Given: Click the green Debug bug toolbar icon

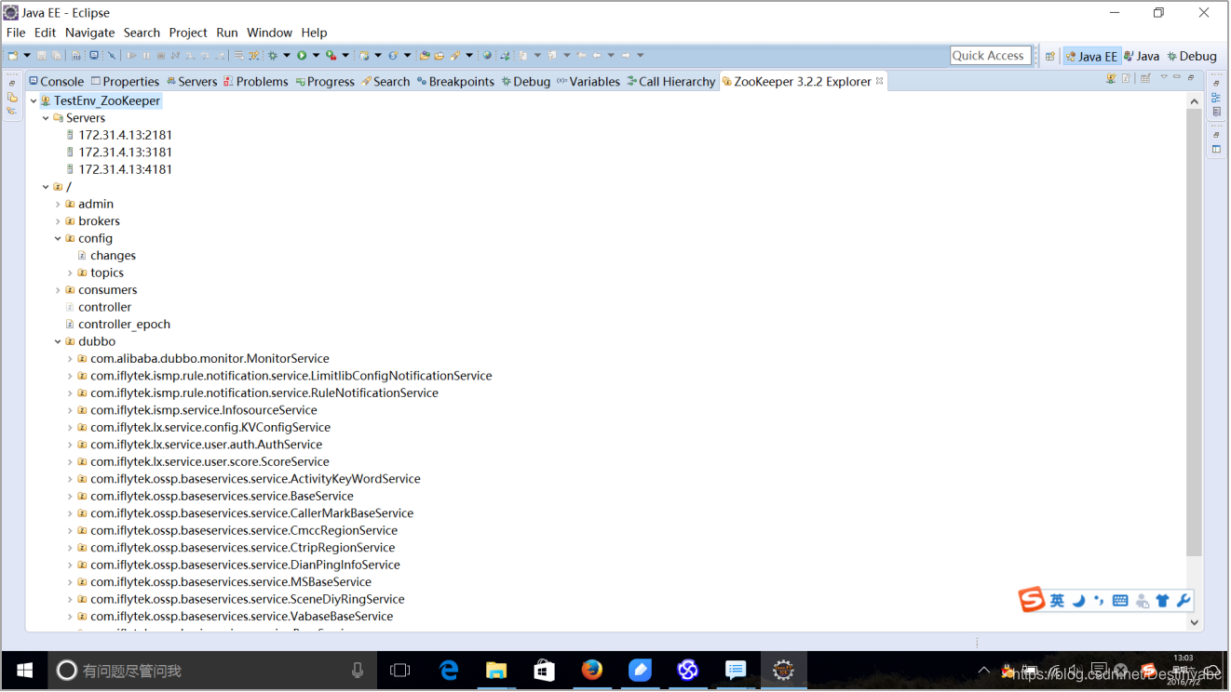Looking at the screenshot, I should coord(272,56).
